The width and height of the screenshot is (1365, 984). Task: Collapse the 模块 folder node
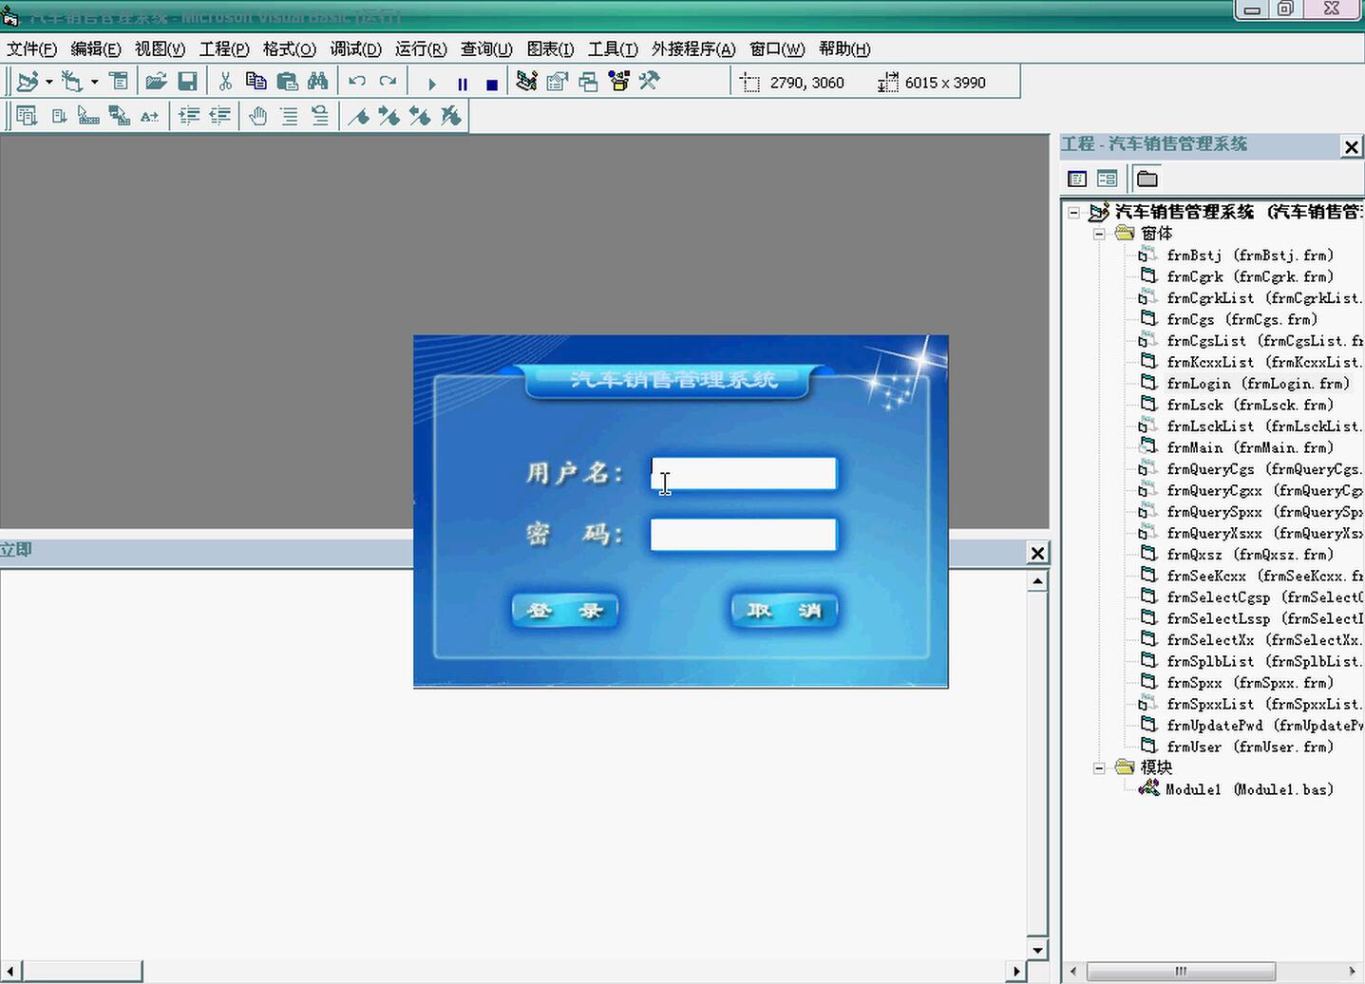1099,767
